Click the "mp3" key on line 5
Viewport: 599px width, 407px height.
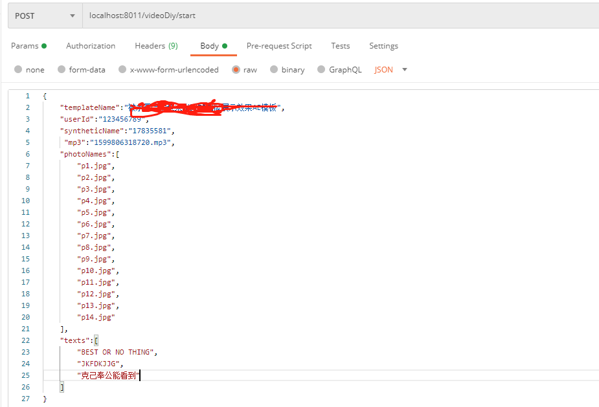coord(75,142)
